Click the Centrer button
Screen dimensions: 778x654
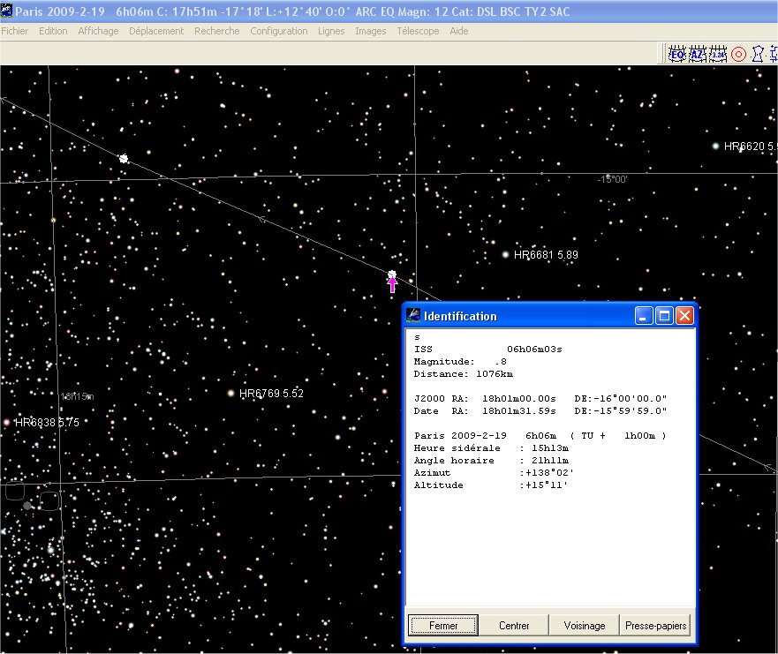coord(514,625)
